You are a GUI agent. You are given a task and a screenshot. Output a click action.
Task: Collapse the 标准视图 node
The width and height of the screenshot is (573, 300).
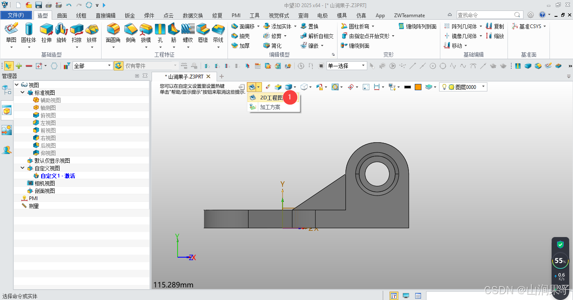[x=23, y=92]
